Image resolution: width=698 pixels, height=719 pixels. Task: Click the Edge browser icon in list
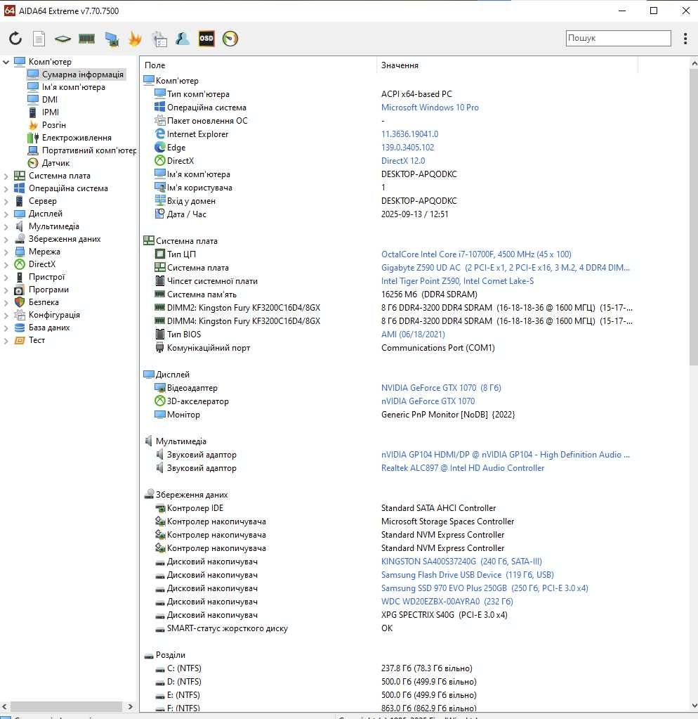coord(160,147)
